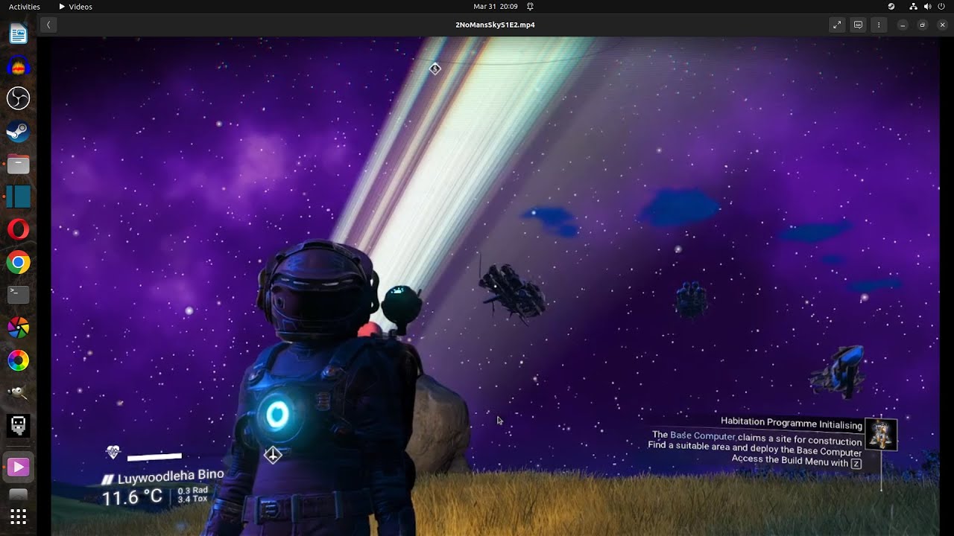Open the Activities overview

[x=25, y=6]
